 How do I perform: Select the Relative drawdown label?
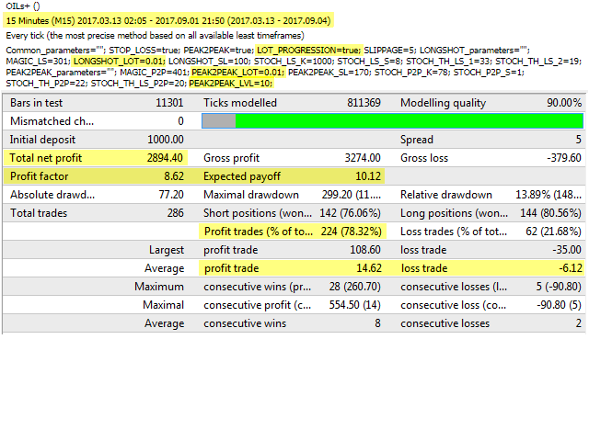coord(446,195)
